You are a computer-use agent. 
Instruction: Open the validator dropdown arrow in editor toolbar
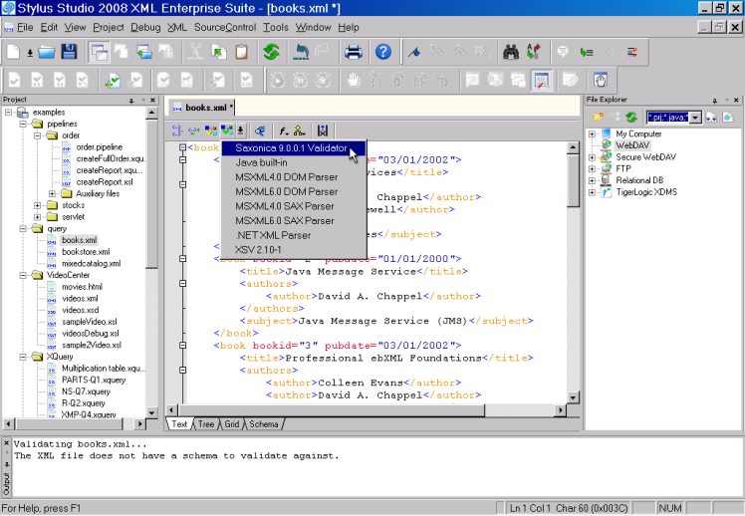coord(240,130)
